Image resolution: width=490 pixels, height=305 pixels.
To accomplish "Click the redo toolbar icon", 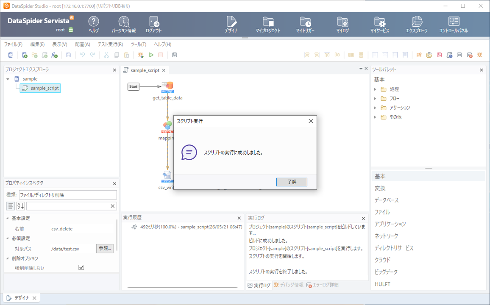I will tap(92, 55).
